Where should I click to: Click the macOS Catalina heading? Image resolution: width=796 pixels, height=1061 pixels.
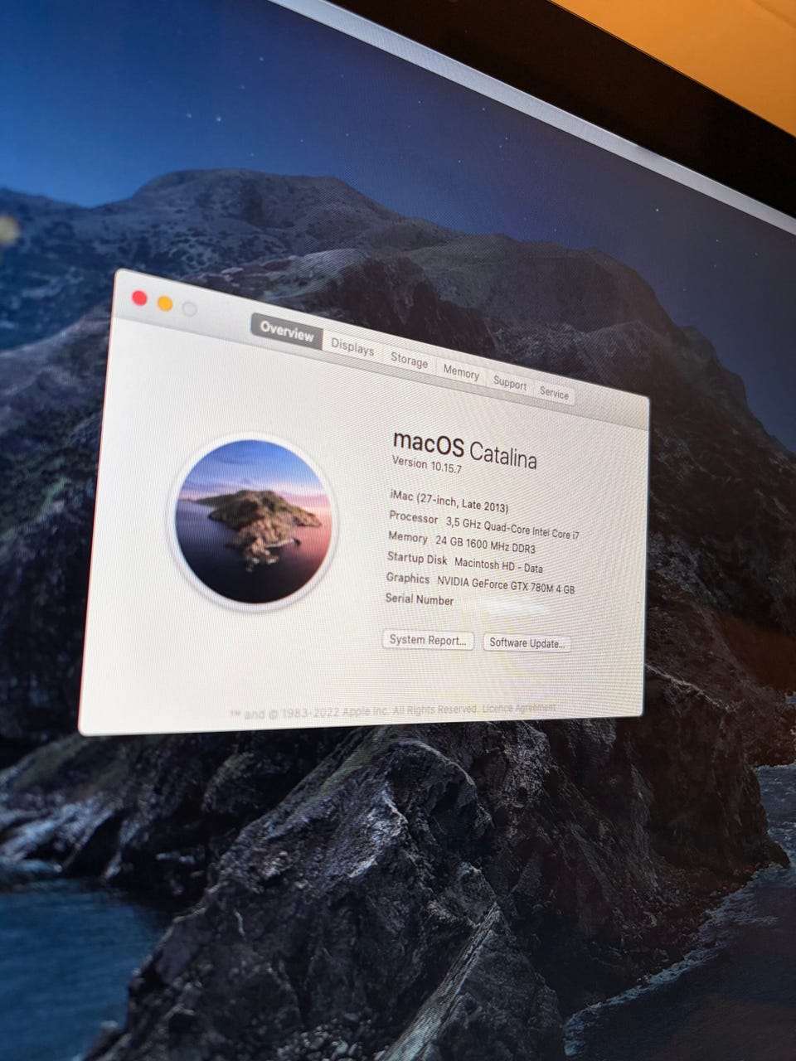pos(464,450)
